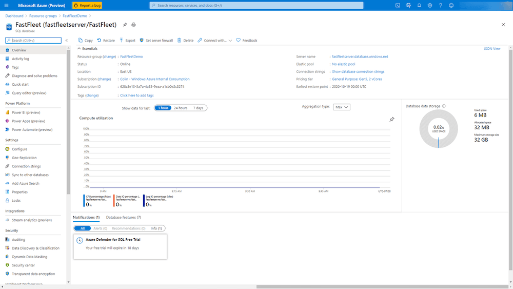The height and width of the screenshot is (289, 513).
Task: Click the Copy toolbar icon
Action: 81,40
